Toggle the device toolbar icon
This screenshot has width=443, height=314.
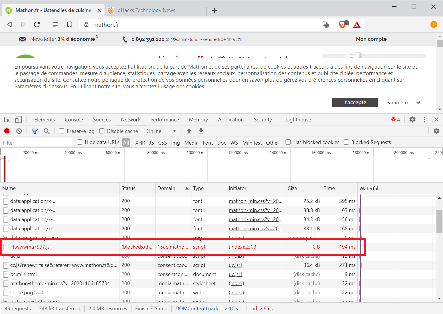click(x=19, y=120)
